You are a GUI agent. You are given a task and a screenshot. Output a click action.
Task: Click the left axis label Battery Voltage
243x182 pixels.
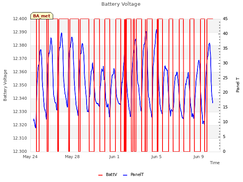click(5, 85)
